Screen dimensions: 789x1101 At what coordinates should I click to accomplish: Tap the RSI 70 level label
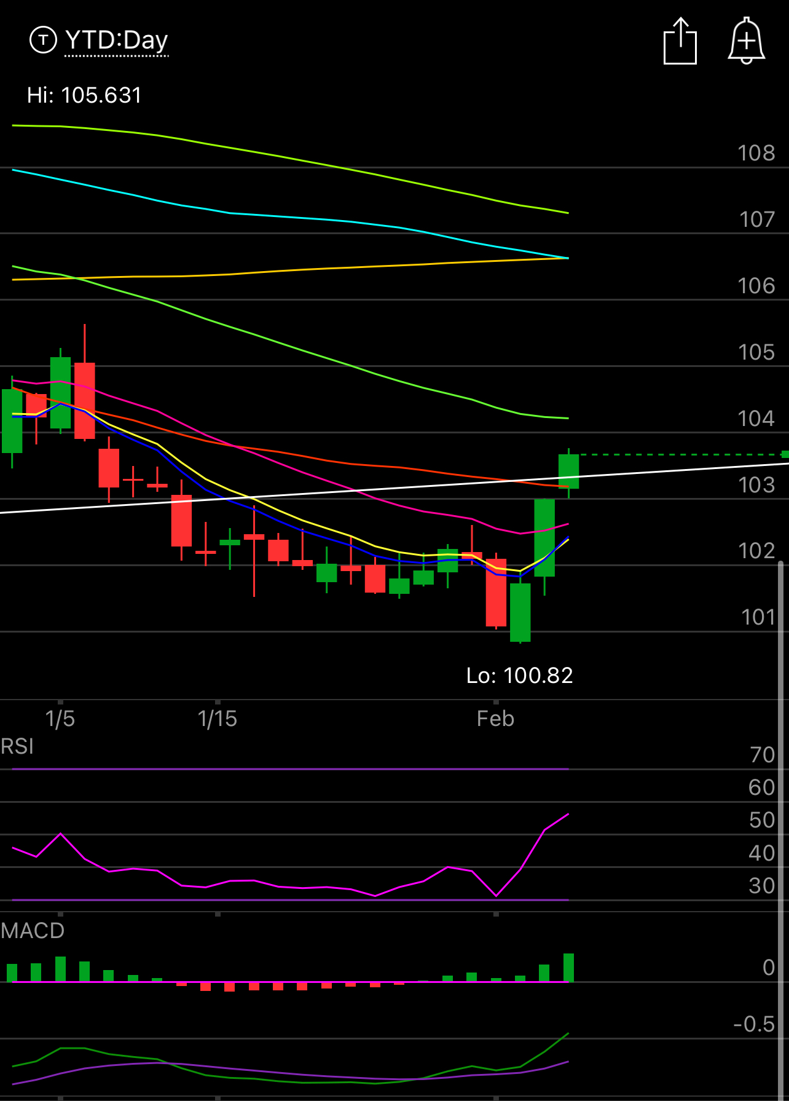point(762,755)
